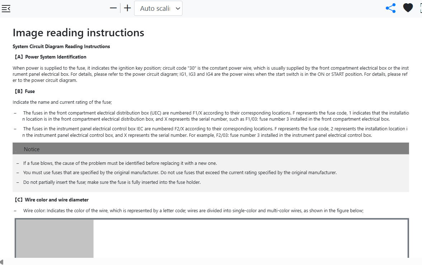
Task: Zoom in with the plus button
Action: click(x=127, y=8)
